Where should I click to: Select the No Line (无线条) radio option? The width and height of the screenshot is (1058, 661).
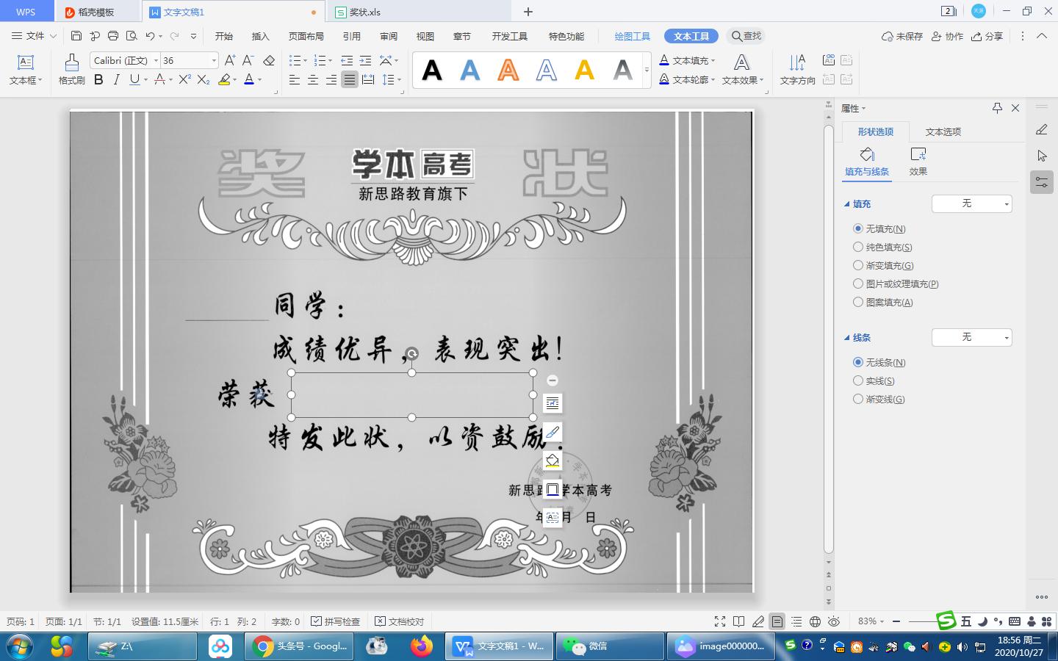click(x=857, y=362)
